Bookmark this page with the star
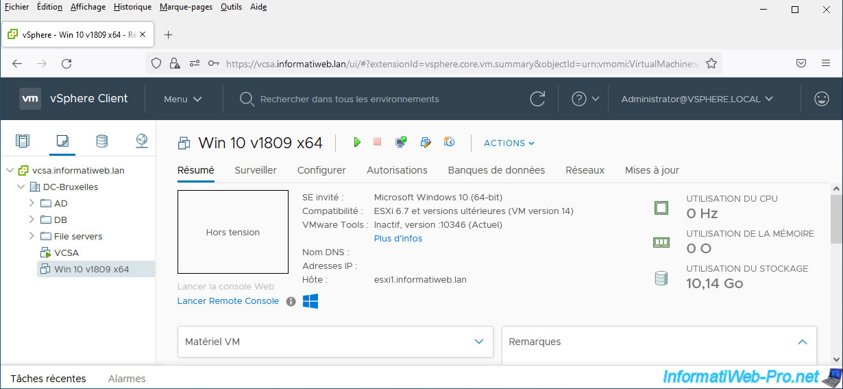This screenshot has width=843, height=389. [711, 63]
